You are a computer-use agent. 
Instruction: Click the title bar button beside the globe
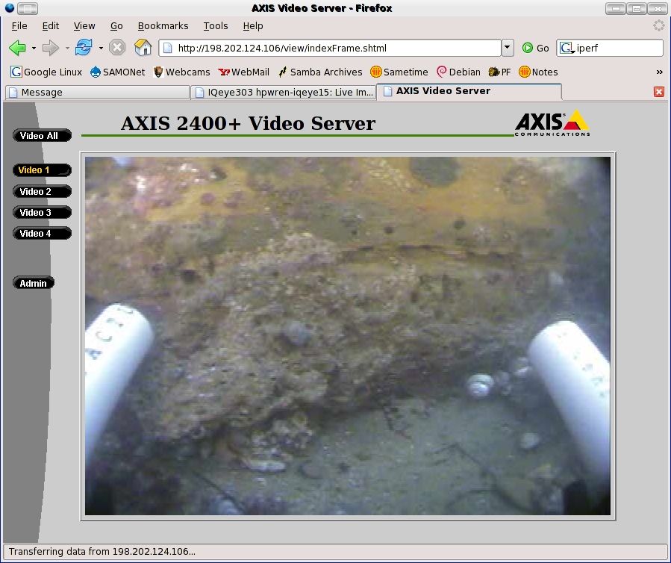tap(28, 7)
